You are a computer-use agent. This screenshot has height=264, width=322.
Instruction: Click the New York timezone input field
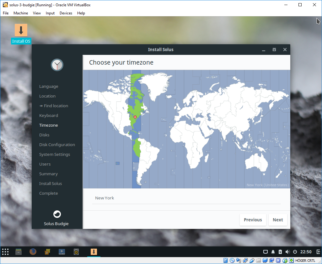tap(186, 198)
